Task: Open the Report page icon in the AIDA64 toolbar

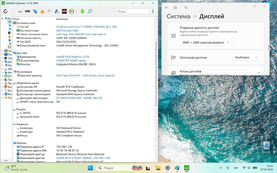Action: pyautogui.click(x=12, y=11)
